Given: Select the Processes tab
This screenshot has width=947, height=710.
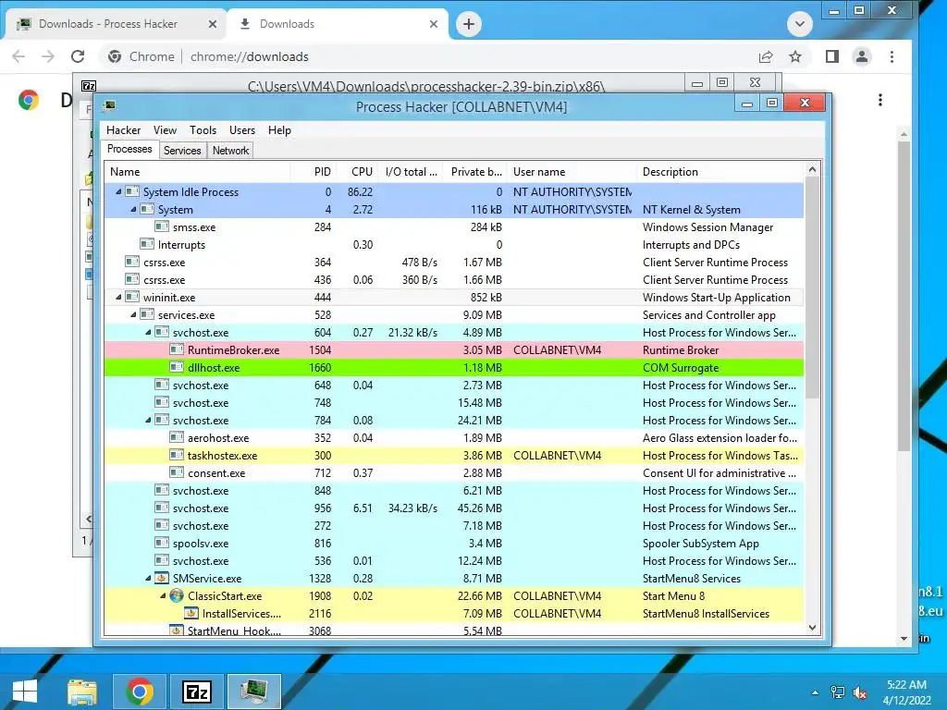Looking at the screenshot, I should (x=129, y=149).
